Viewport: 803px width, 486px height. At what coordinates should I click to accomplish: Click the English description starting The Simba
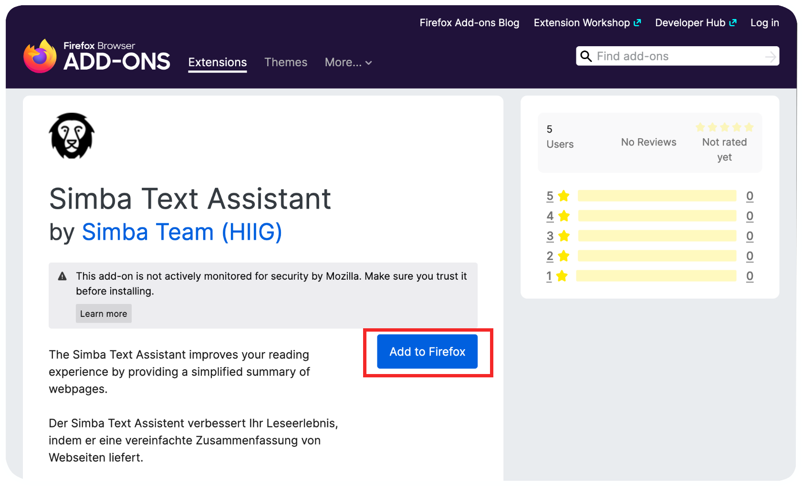179,372
